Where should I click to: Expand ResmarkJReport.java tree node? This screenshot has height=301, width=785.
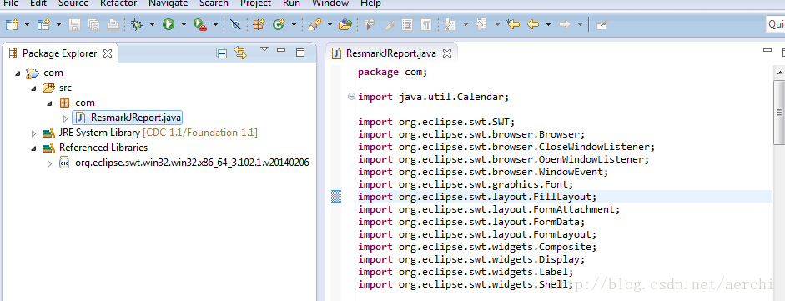point(66,118)
